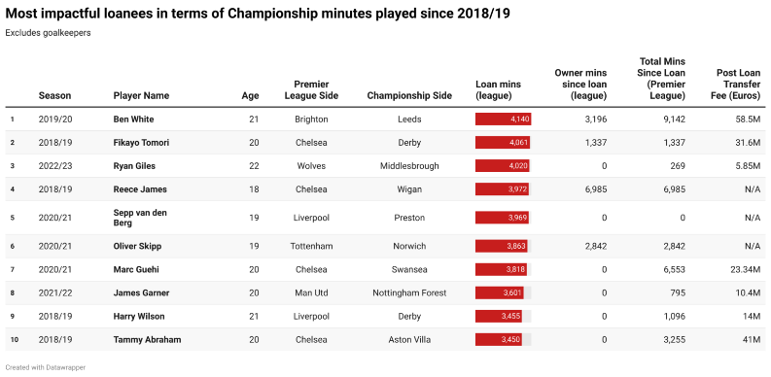The height and width of the screenshot is (377, 771).
Task: Click Fikayo Tomori's 4,061 minutes bar
Action: point(503,143)
